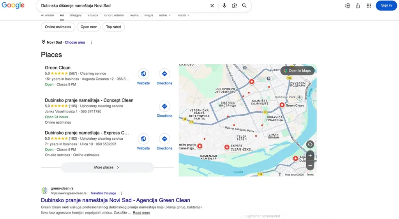Screen dimensions: 399x219
Task: Click the Read more link
Action: pos(141,213)
